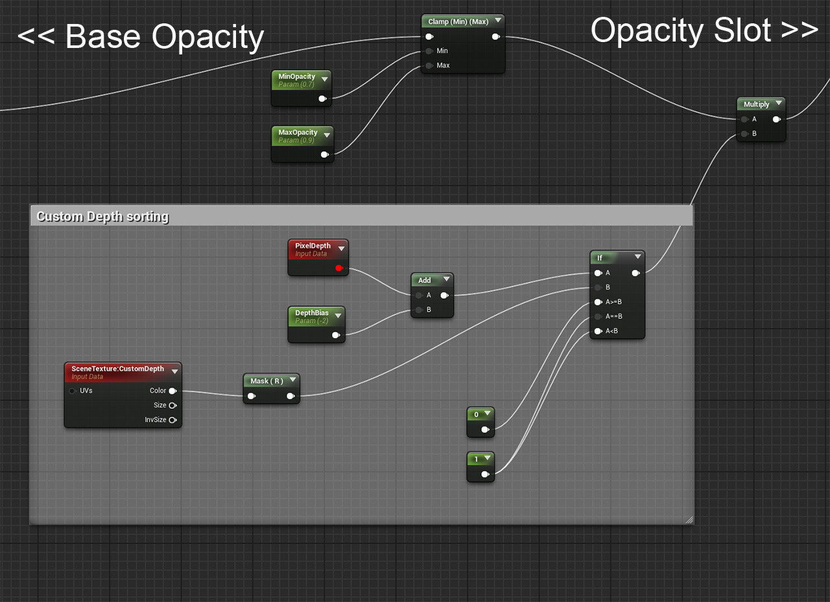This screenshot has height=602, width=830.
Task: Click the Mask ( R ) node dropdown chevron
Action: coord(292,381)
